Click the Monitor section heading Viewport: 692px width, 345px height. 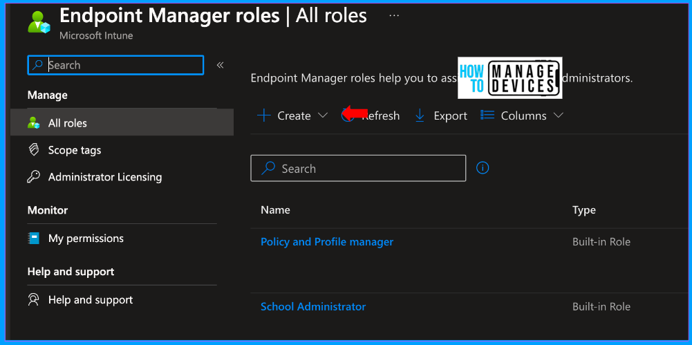click(x=47, y=210)
